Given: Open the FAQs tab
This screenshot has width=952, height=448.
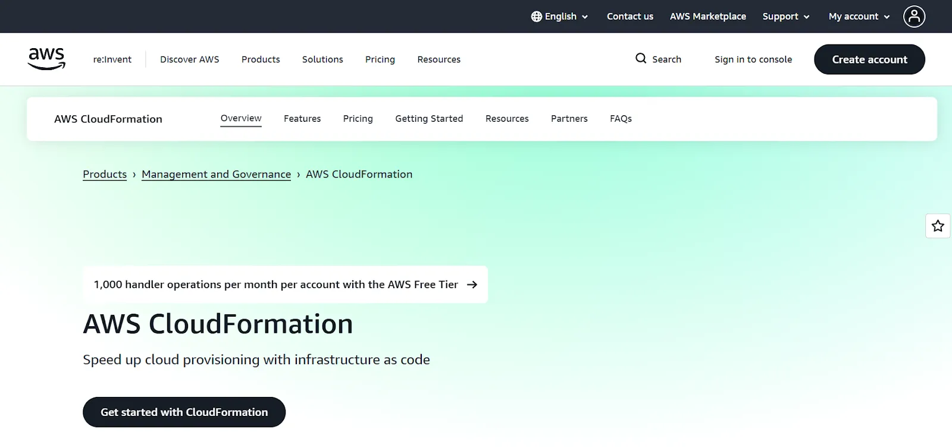Looking at the screenshot, I should (621, 119).
